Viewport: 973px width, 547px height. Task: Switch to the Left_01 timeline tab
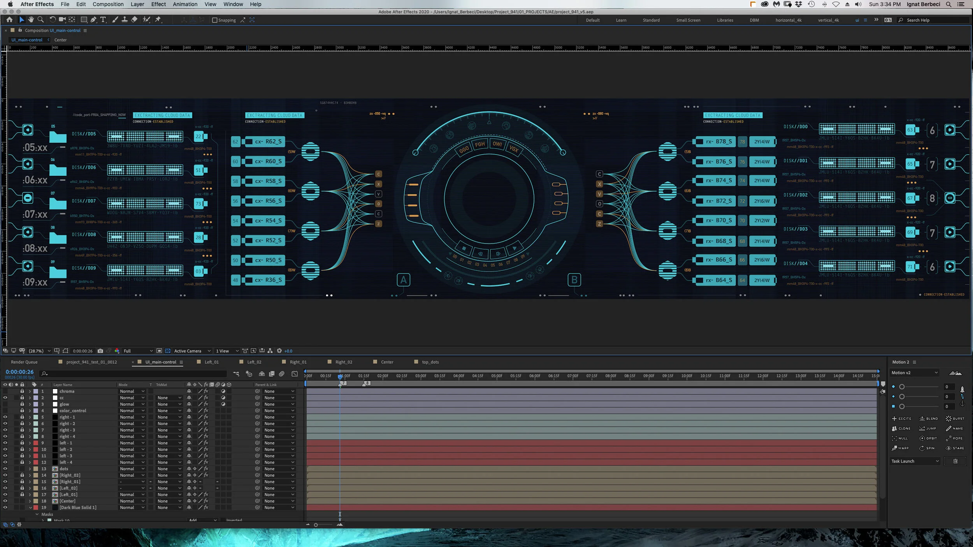[x=211, y=362]
